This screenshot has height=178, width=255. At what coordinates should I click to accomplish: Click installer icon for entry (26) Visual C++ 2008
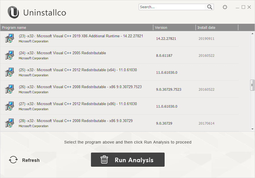9,89
